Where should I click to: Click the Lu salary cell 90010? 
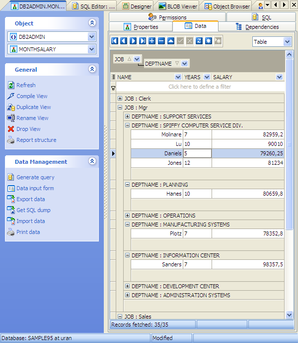[248, 144]
